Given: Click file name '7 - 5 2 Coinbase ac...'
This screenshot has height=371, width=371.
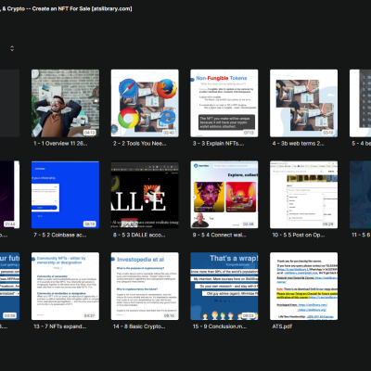Looking at the screenshot, I should click(60, 235).
